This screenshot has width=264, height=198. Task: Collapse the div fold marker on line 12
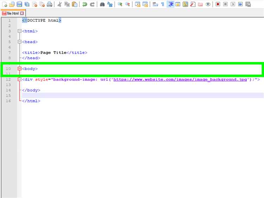pos(20,80)
